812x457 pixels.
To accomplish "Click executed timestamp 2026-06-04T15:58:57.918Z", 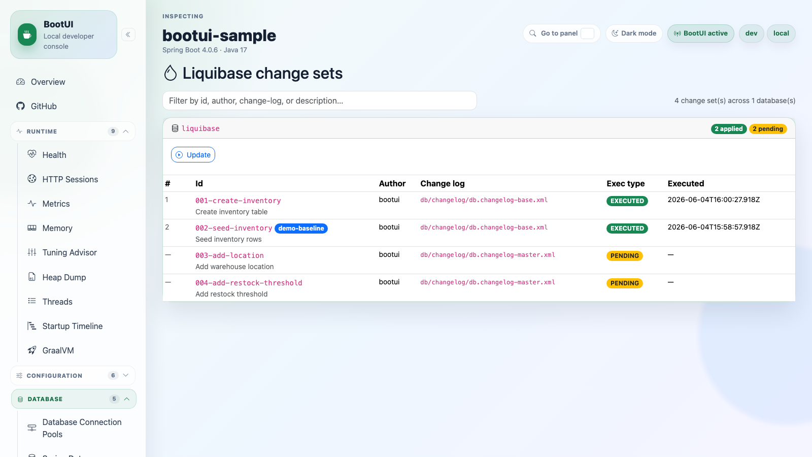I will pyautogui.click(x=714, y=227).
